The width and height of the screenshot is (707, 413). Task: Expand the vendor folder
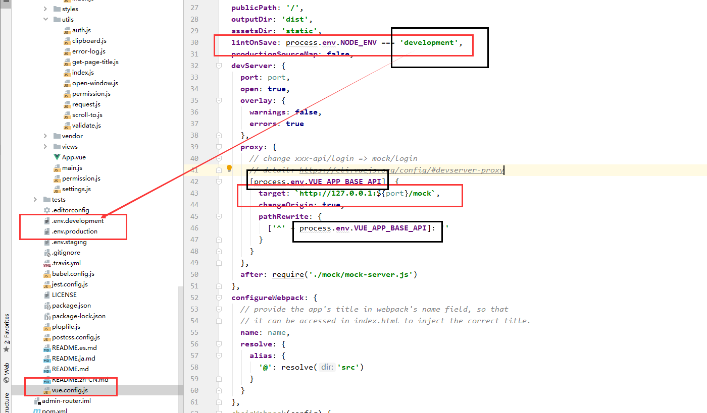pyautogui.click(x=45, y=136)
